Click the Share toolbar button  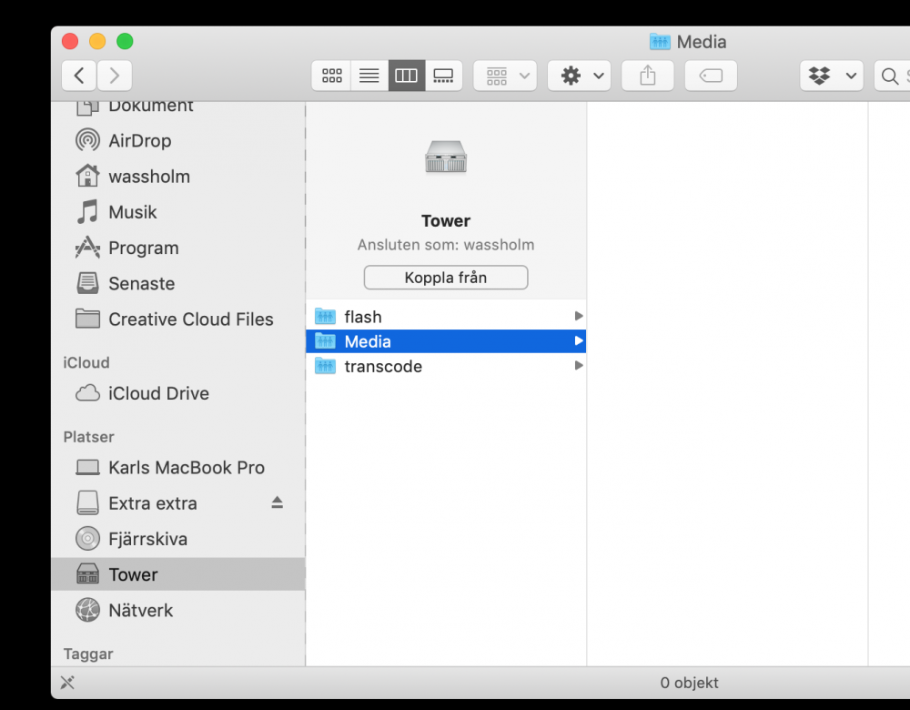click(x=648, y=76)
